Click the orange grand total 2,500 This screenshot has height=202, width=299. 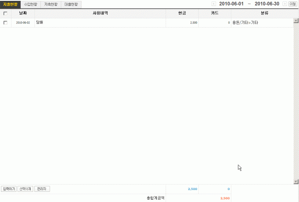click(225, 198)
